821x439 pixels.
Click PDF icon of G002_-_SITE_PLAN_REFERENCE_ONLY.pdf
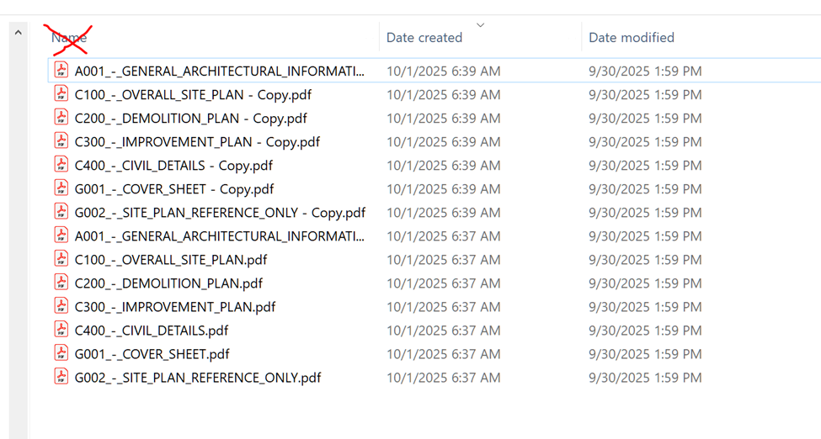[61, 377]
